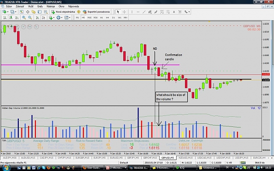Select the equidistant channel tool

click(x=150, y=12)
